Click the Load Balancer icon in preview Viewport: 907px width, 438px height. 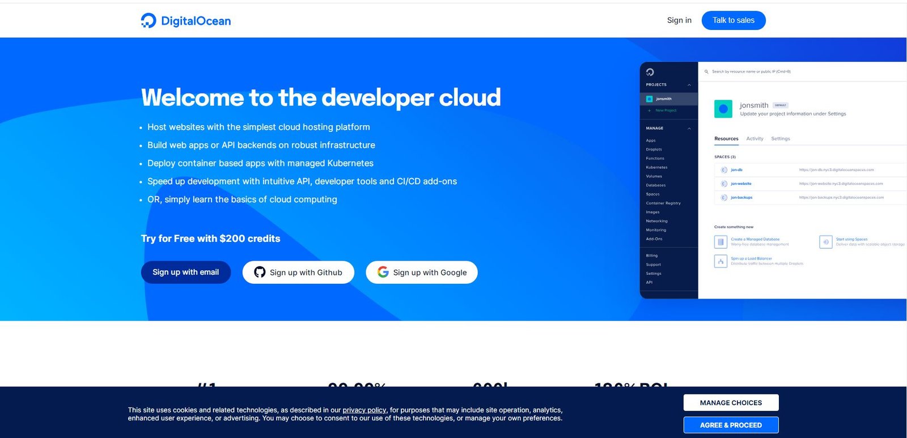pyautogui.click(x=720, y=261)
